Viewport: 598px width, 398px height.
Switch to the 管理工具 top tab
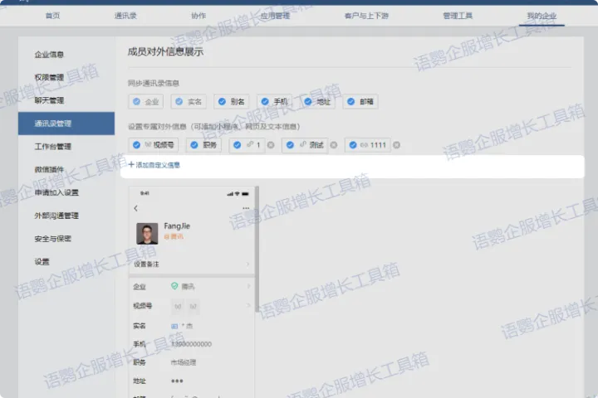[458, 16]
